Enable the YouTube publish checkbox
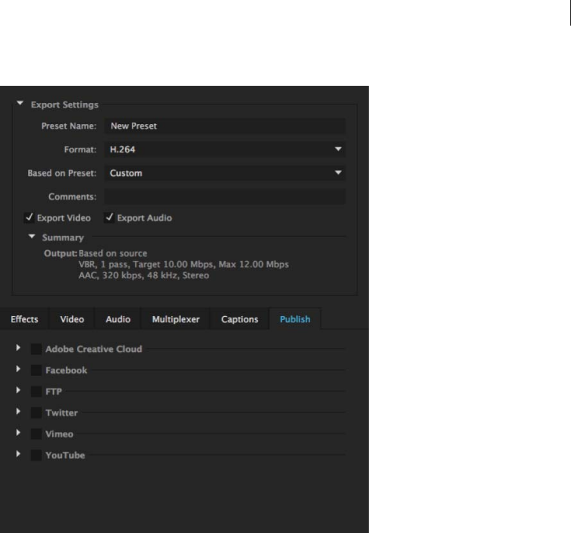571x533 pixels. pyautogui.click(x=36, y=455)
